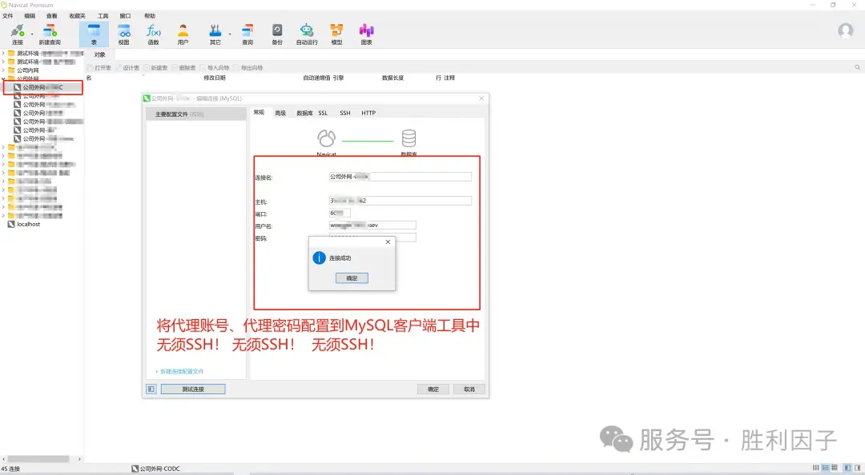Viewport: 865px width, 475px height.
Task: Click the 连接名 input field
Action: [400, 177]
